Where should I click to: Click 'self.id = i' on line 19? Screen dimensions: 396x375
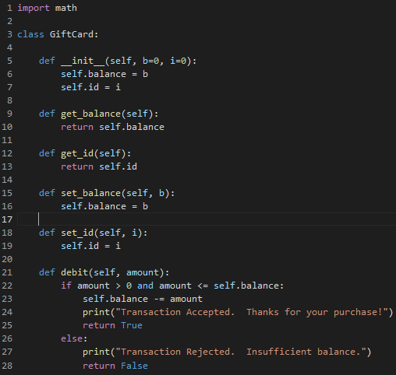point(90,246)
